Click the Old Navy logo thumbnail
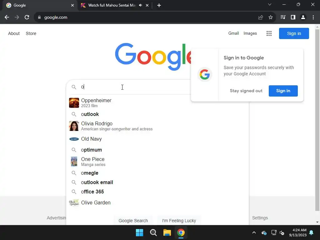 [x=74, y=139]
